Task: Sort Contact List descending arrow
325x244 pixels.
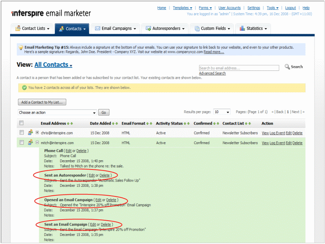Action: coord(250,124)
